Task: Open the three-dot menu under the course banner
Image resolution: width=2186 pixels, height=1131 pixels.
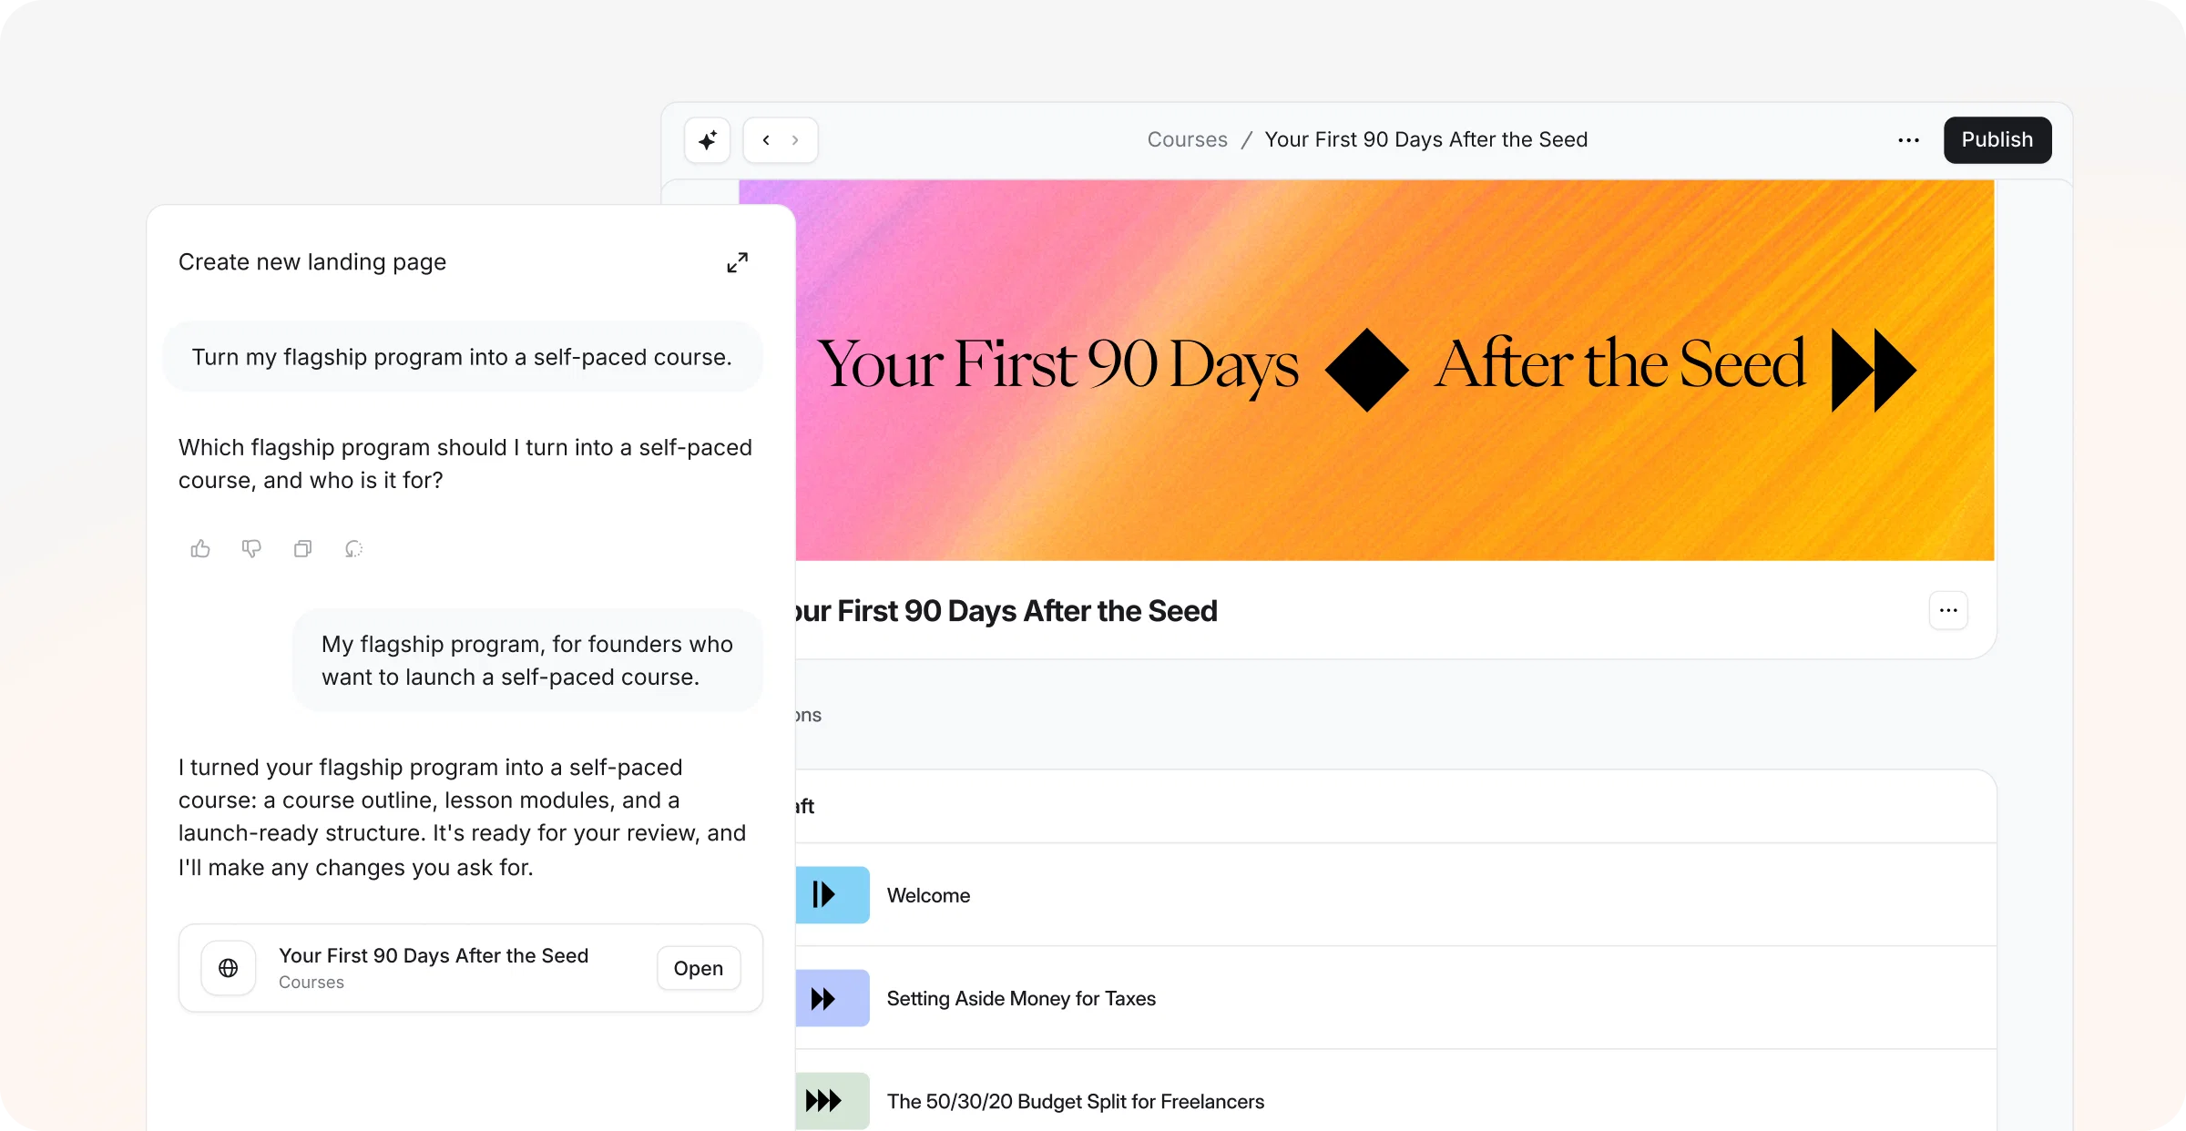Action: point(1948,610)
